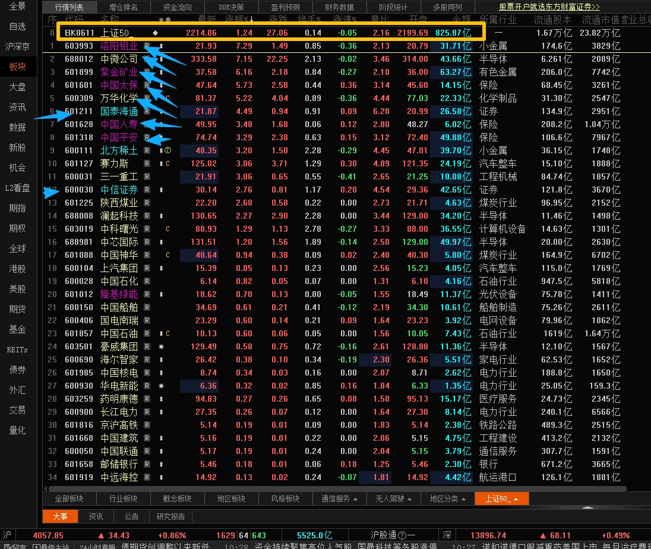
Task: Click the 流通股本 column header
Action: coord(552,20)
